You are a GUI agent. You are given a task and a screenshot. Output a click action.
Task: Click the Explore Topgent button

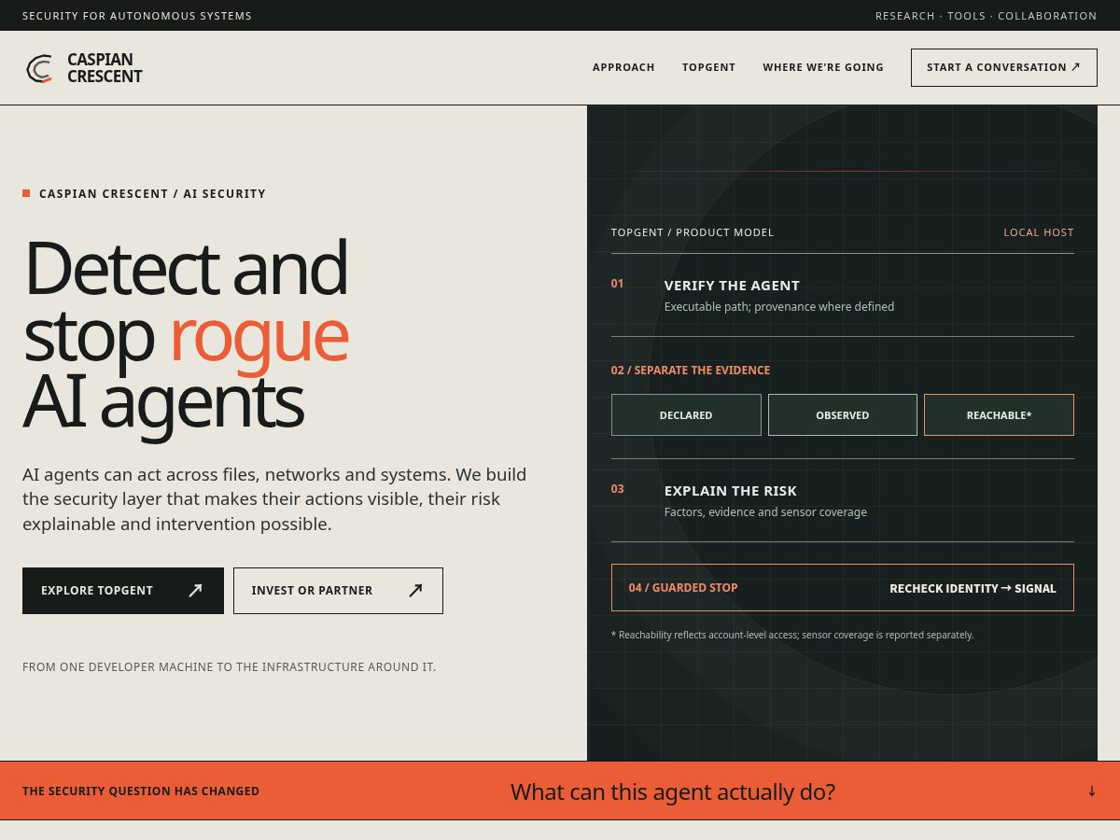pos(123,591)
